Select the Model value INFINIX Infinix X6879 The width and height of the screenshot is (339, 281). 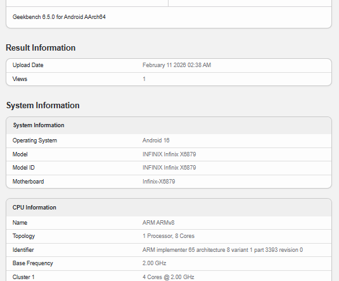point(169,154)
